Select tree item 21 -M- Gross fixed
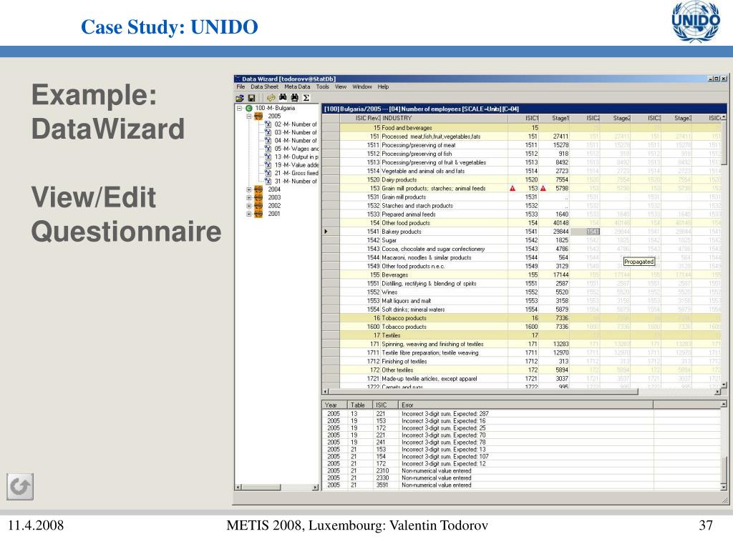The width and height of the screenshot is (733, 549). point(296,173)
